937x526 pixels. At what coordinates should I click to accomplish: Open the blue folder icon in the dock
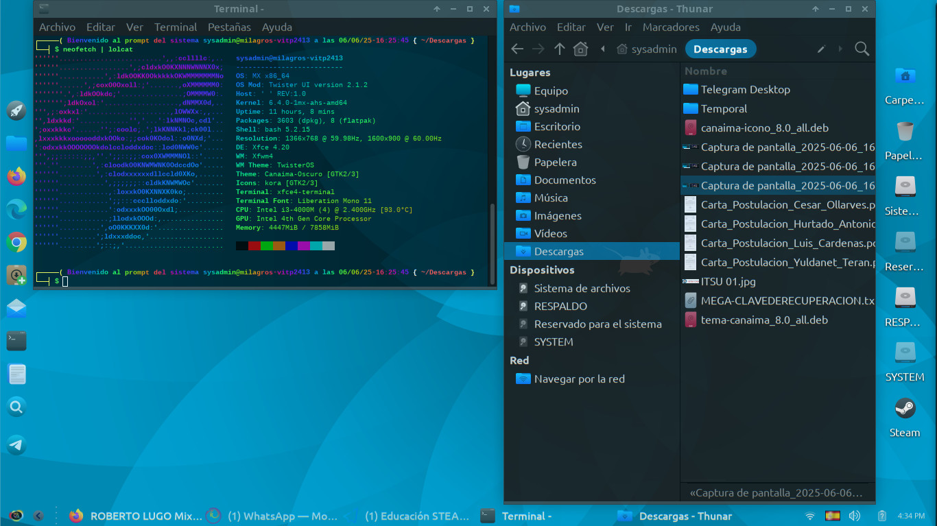[x=16, y=143]
